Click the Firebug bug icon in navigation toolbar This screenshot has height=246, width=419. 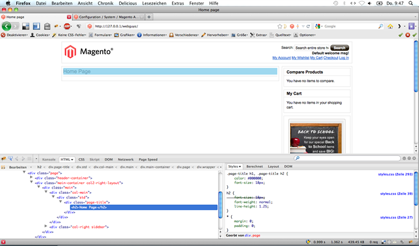coord(57,26)
